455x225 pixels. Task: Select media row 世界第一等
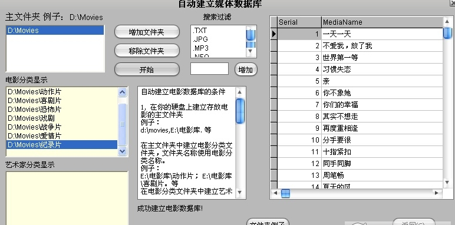point(382,58)
